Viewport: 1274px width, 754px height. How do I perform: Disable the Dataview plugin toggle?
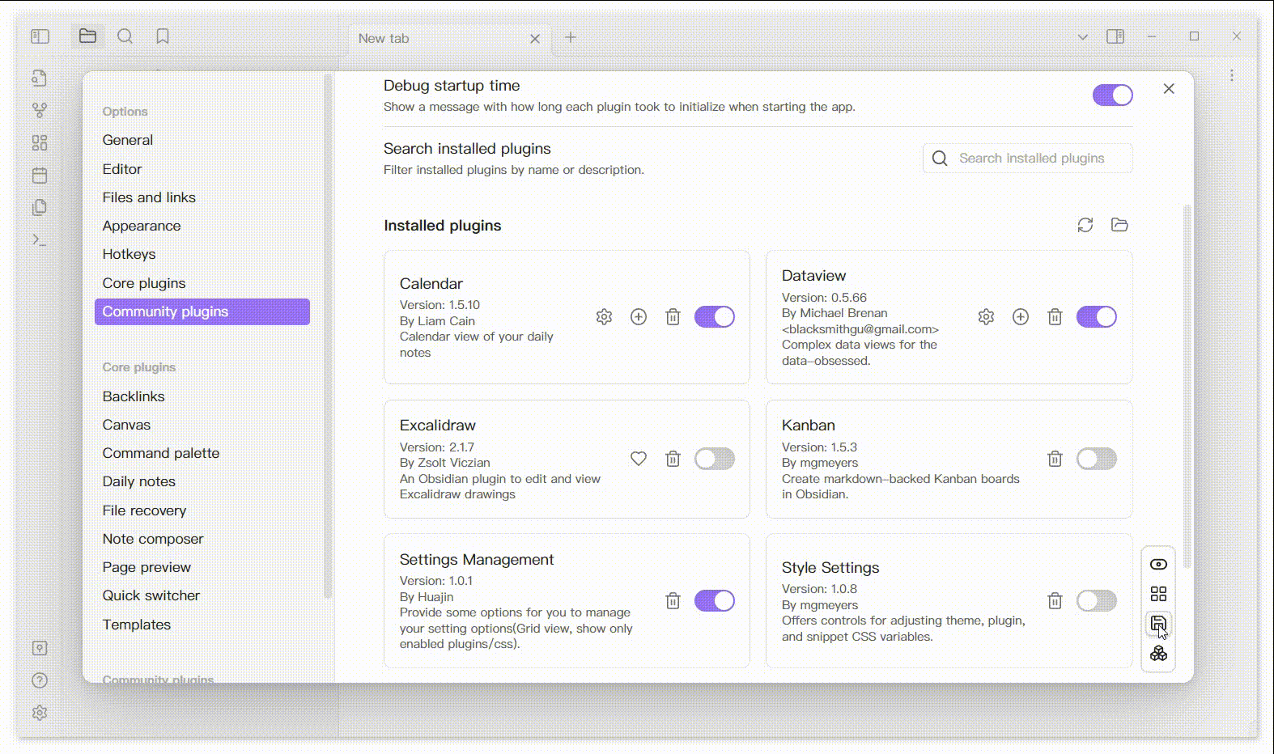[1097, 316]
